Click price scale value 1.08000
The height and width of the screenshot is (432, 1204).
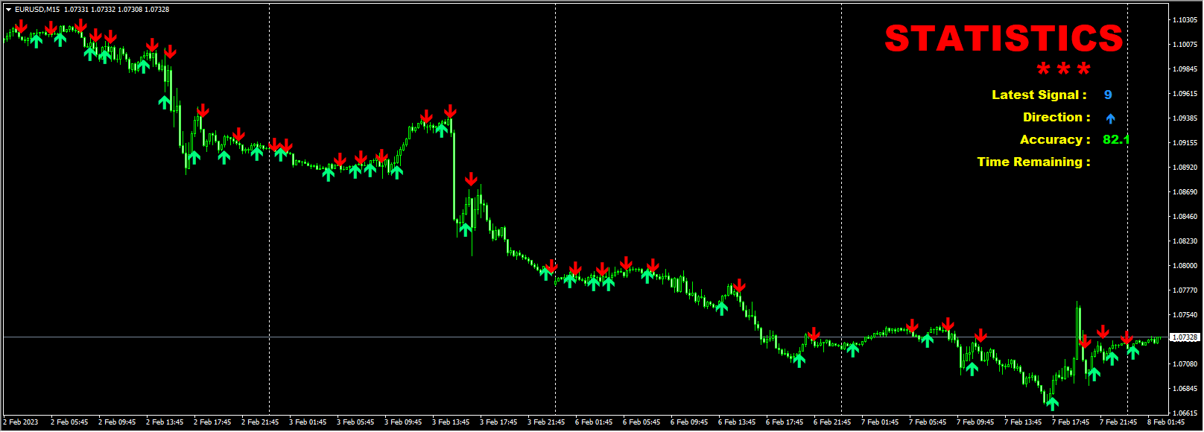click(x=1185, y=266)
